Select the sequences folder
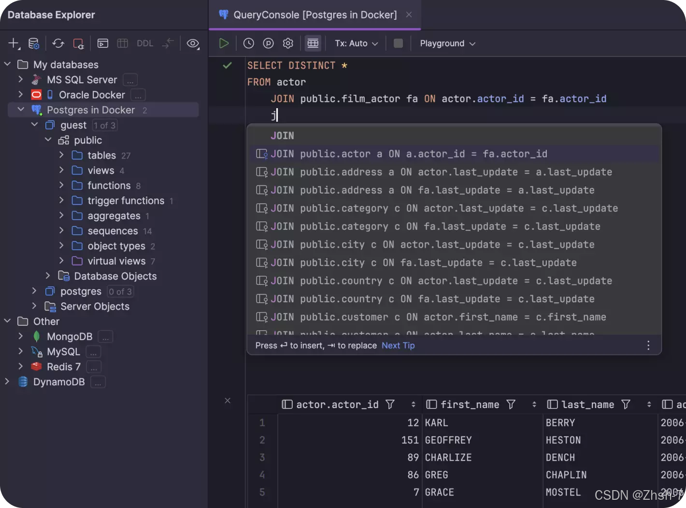Viewport: 686px width, 508px height. click(113, 231)
